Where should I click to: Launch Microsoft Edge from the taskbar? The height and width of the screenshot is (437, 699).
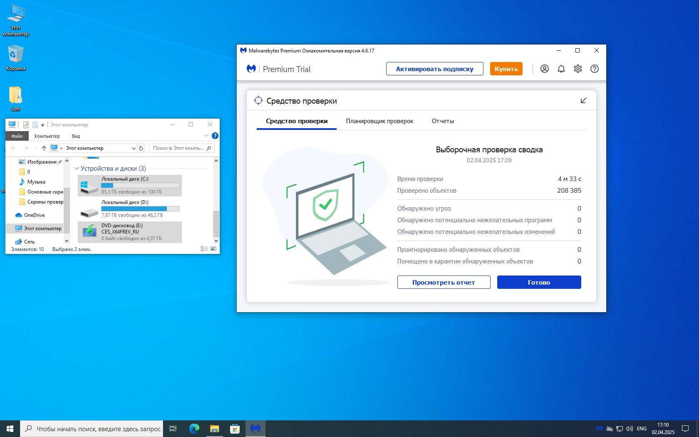coord(194,429)
